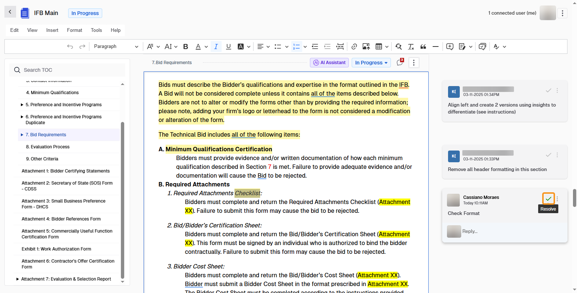Open the section In Progress status dropdown
This screenshot has width=577, height=293.
(371, 63)
